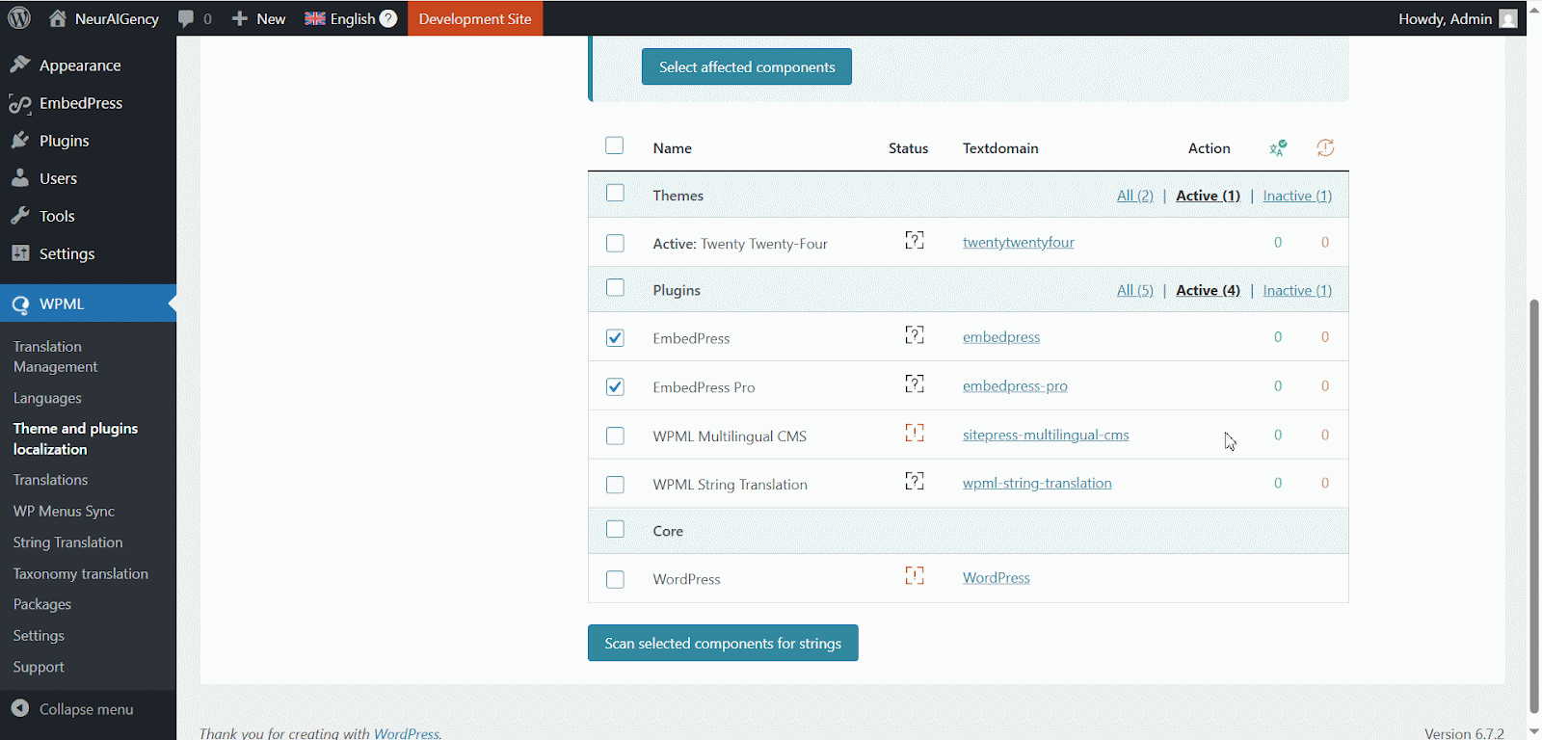Image resolution: width=1542 pixels, height=740 pixels.
Task: Open Settings via its sliders icon
Action: point(20,253)
